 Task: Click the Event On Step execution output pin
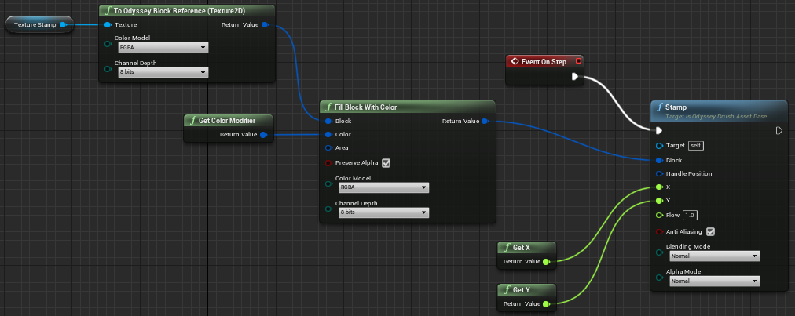pos(575,76)
